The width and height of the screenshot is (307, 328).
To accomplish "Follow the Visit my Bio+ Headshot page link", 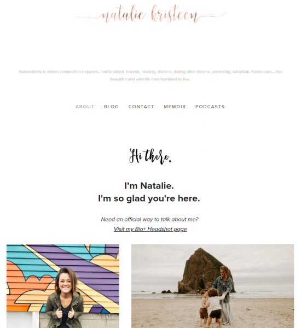I will pyautogui.click(x=150, y=229).
